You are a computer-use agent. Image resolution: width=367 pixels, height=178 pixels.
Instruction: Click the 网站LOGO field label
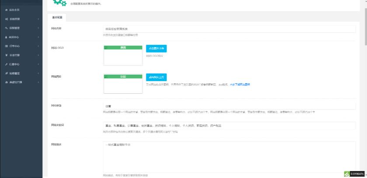tap(57, 48)
